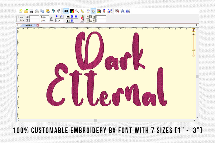Click the compass N navigation icon

(193, 30)
